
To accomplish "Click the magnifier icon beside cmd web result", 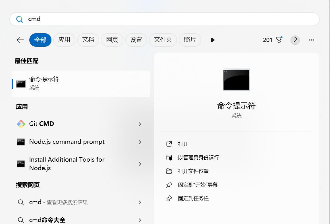I will pyautogui.click(x=21, y=202).
